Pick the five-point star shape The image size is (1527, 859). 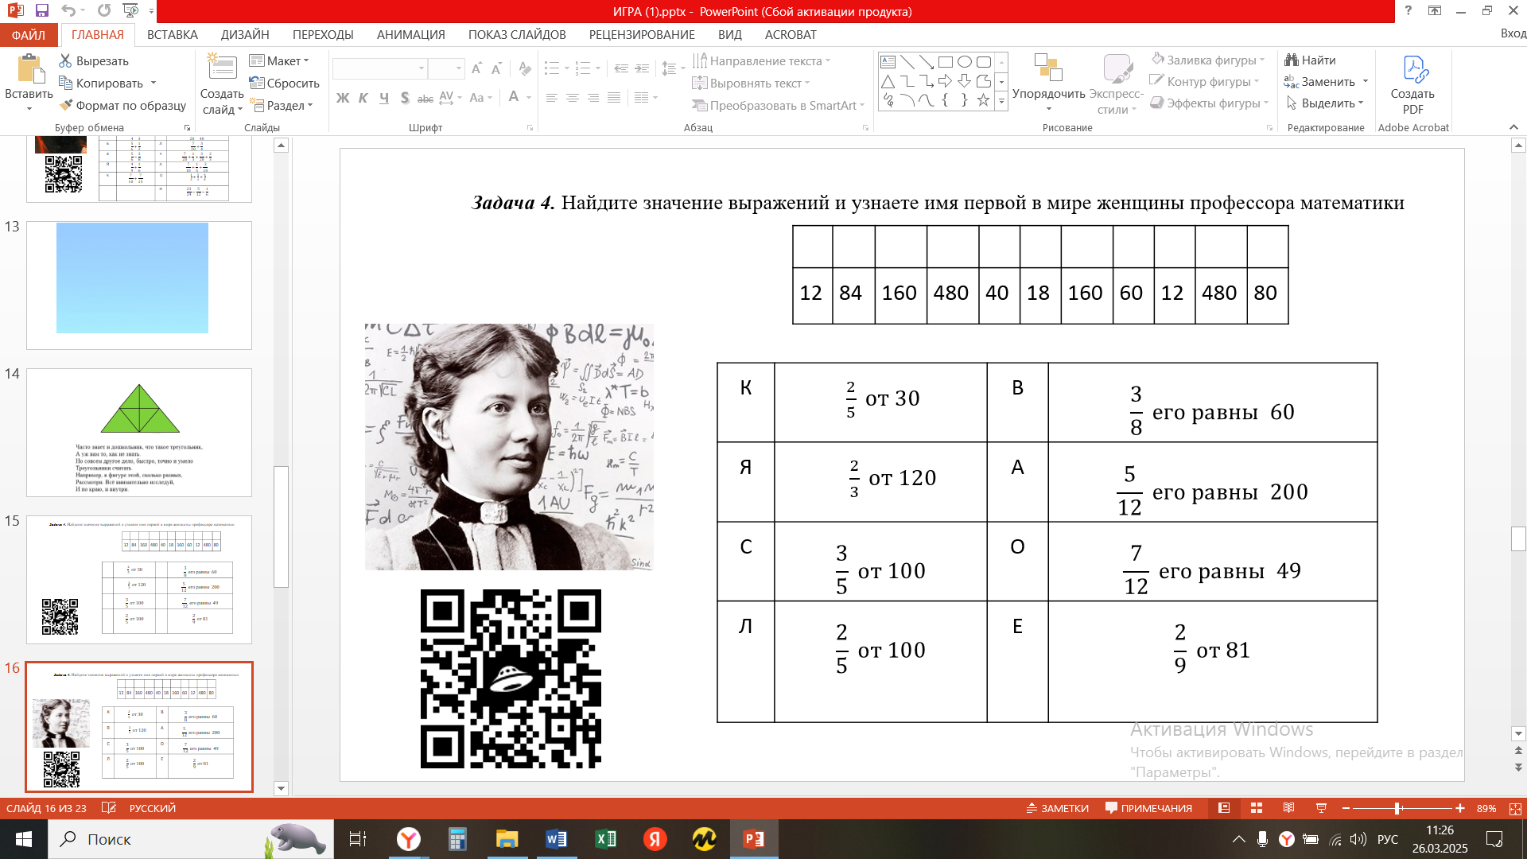tap(984, 100)
